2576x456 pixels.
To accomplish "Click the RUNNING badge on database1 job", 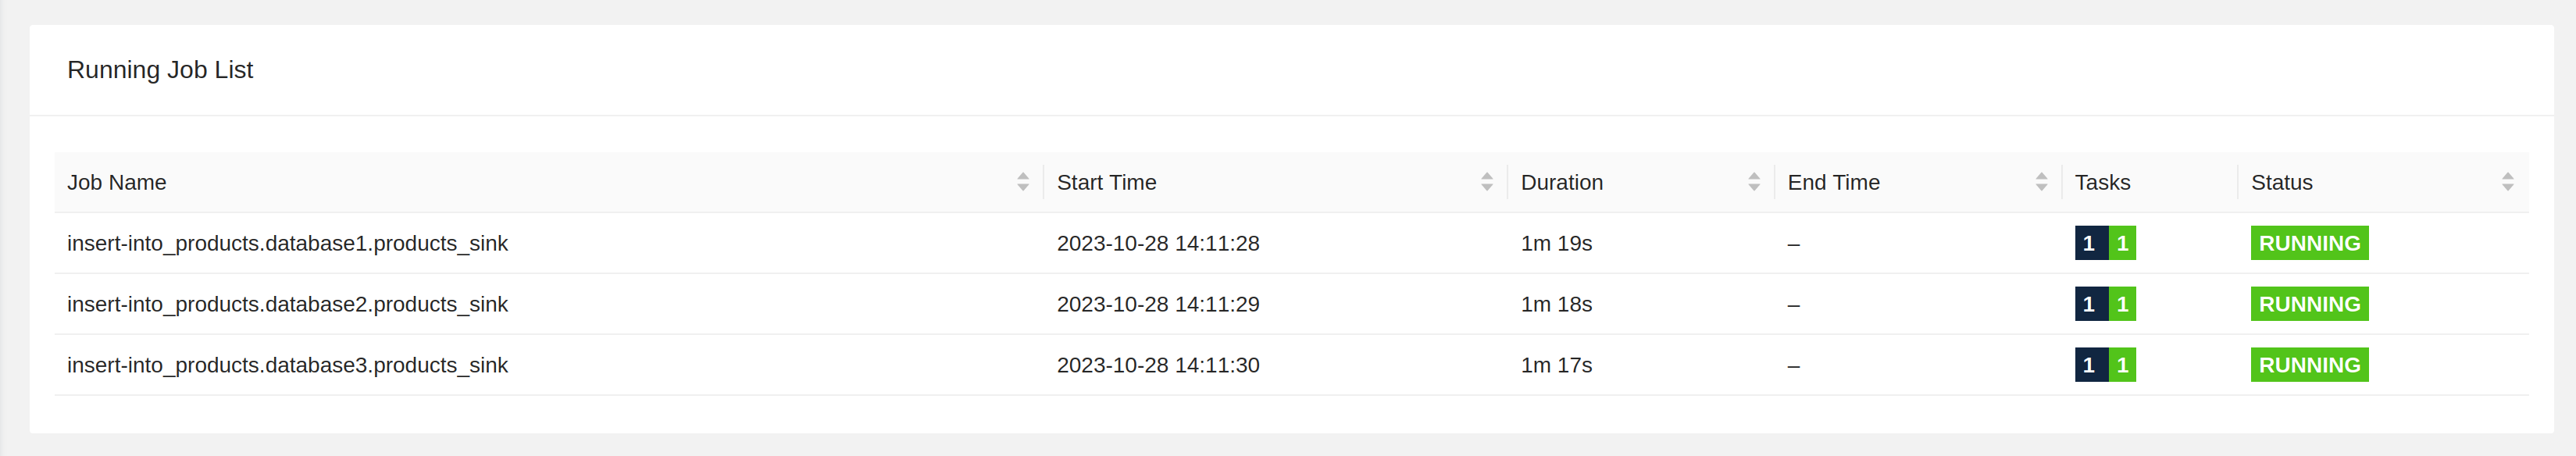I will click(2308, 243).
